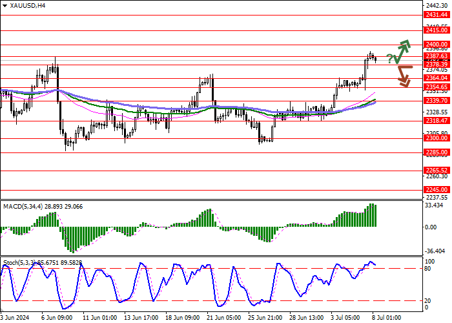This screenshot has height=323, width=452.
Task: Select the 2354.65 price level label
Action: click(437, 87)
